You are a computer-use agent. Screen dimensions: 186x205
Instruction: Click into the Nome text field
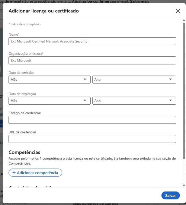pyautogui.click(x=92, y=41)
